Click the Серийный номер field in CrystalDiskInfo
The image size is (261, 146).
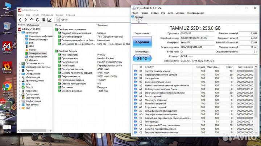197,38
